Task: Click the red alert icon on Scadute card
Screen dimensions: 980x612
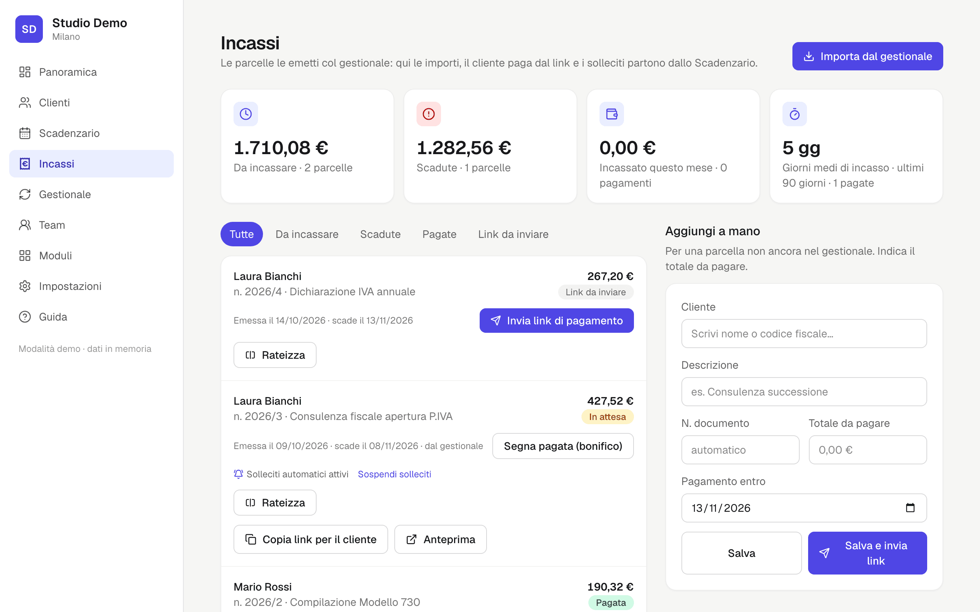Action: [x=428, y=114]
